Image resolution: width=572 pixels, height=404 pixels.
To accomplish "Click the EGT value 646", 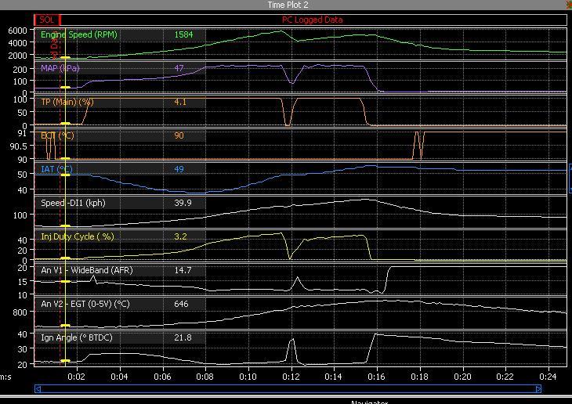I will 181,304.
